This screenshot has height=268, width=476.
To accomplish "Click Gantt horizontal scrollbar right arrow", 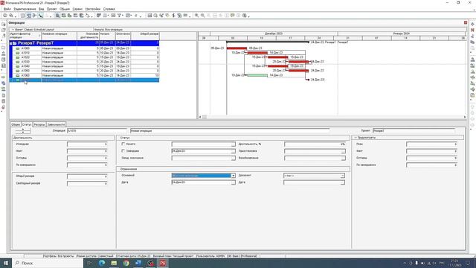I will pos(464,117).
